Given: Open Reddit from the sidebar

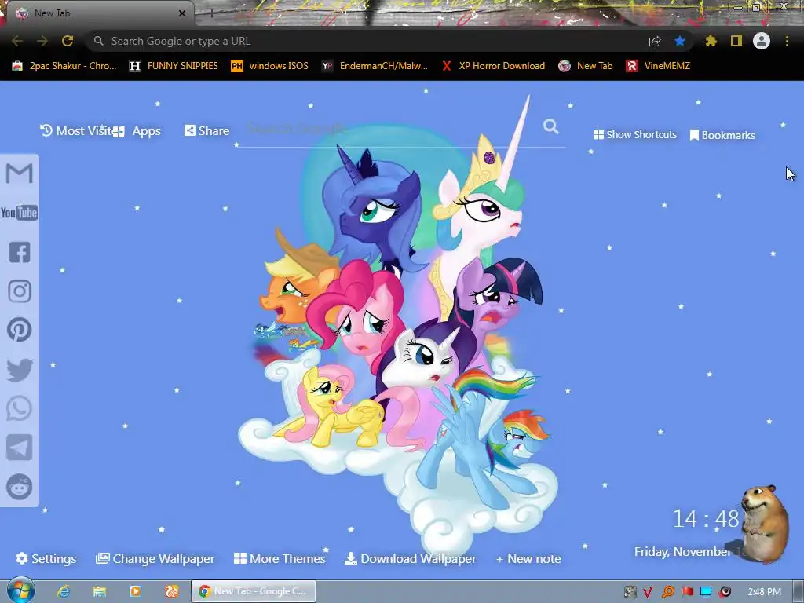Looking at the screenshot, I should tap(20, 486).
